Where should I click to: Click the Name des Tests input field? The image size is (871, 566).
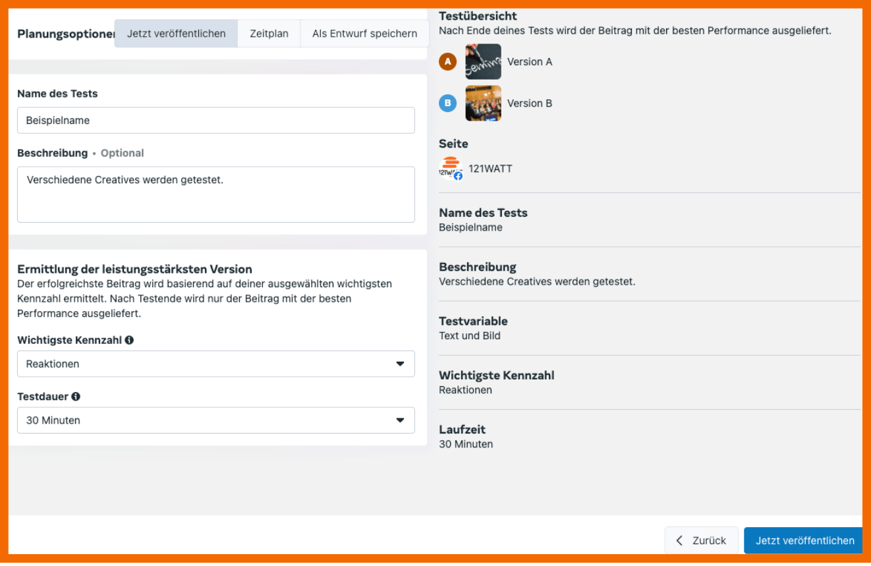[x=215, y=121]
